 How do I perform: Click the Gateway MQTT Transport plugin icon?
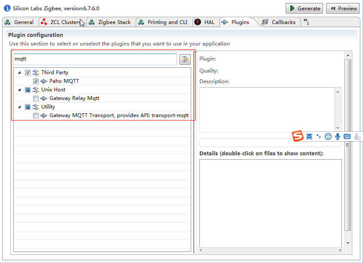coord(44,115)
